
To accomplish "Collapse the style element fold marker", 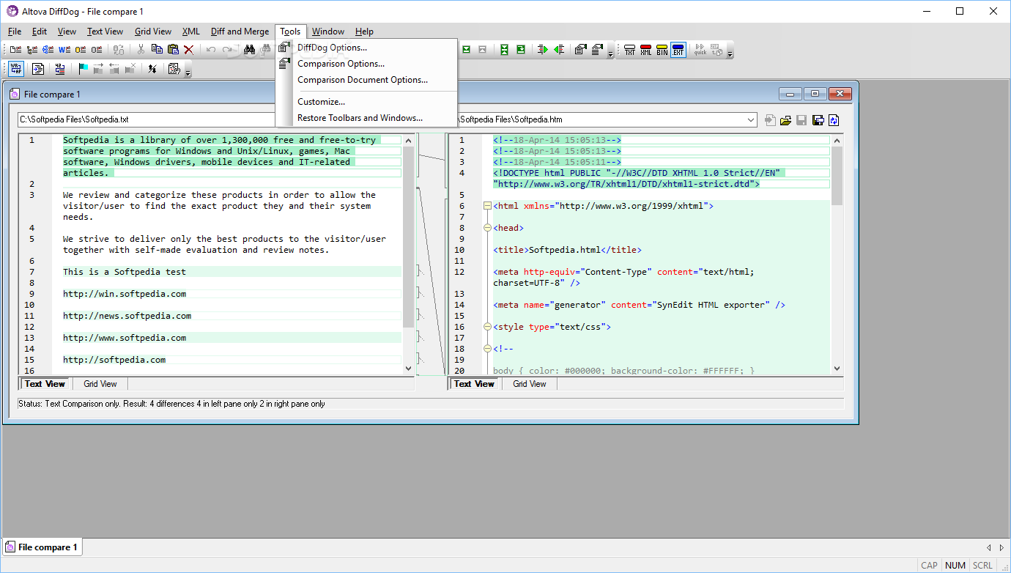I will click(x=487, y=327).
